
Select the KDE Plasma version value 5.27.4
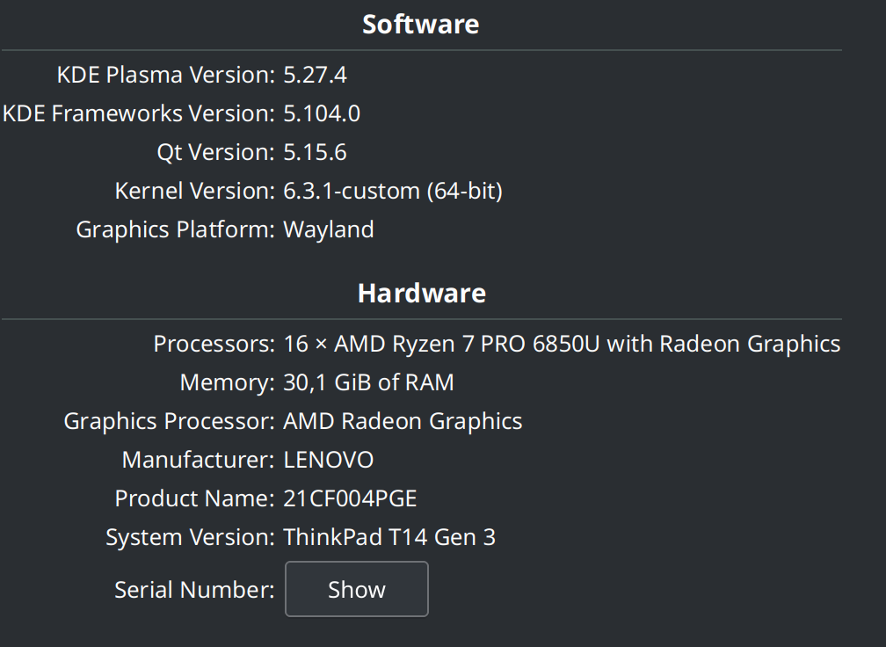pyautogui.click(x=315, y=75)
